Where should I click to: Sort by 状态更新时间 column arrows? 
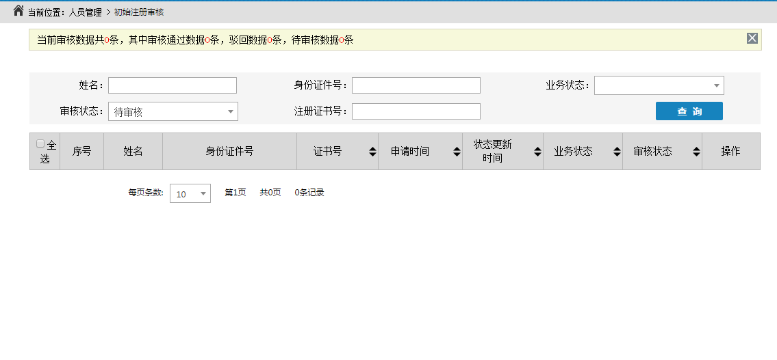537,152
